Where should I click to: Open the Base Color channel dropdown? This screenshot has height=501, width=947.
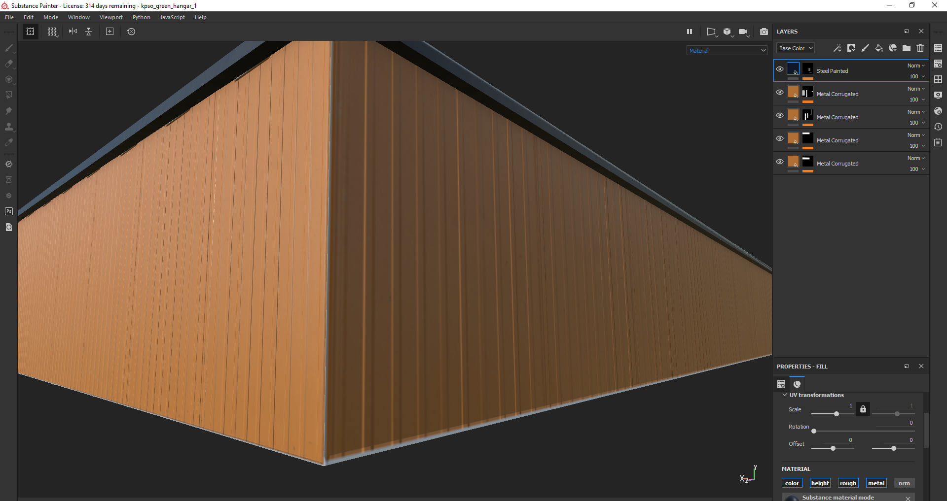796,48
